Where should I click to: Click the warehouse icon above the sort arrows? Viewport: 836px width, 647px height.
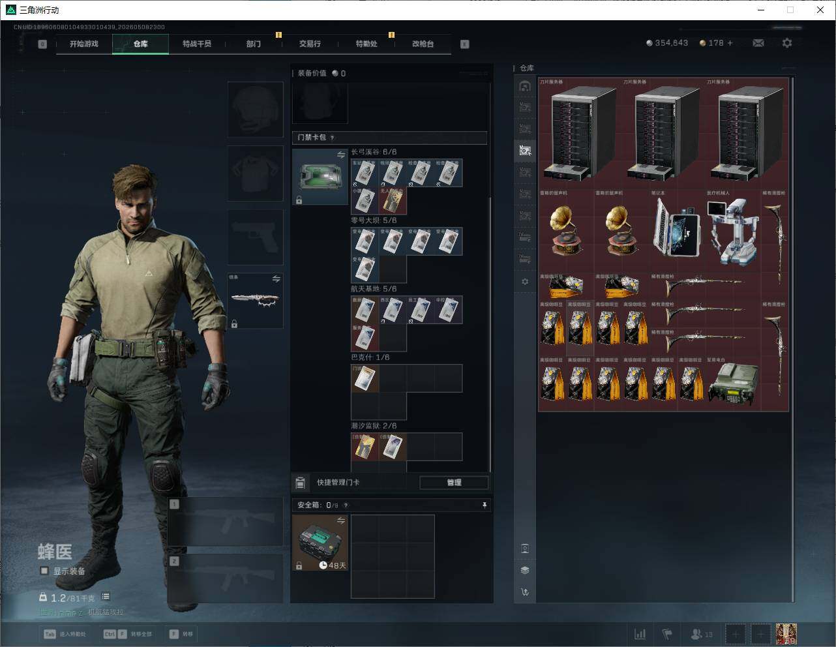pos(525,549)
